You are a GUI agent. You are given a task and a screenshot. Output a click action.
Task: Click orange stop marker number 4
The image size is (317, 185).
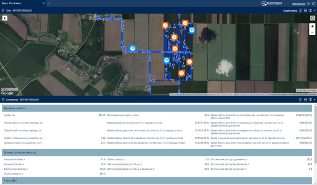174,37
